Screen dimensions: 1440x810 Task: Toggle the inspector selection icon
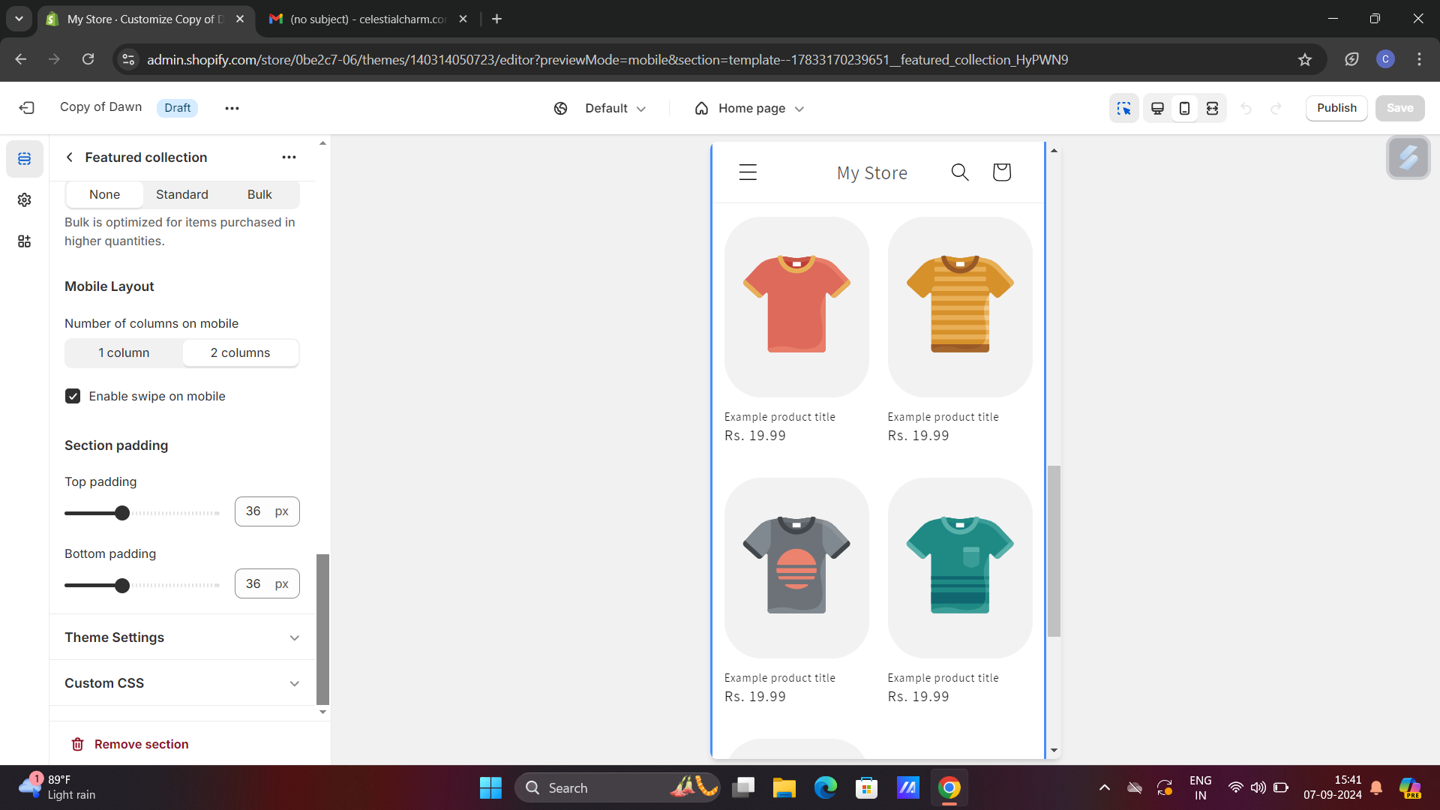(x=1123, y=108)
